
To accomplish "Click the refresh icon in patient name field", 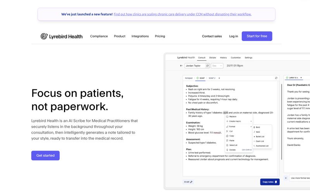I will pos(207,65).
